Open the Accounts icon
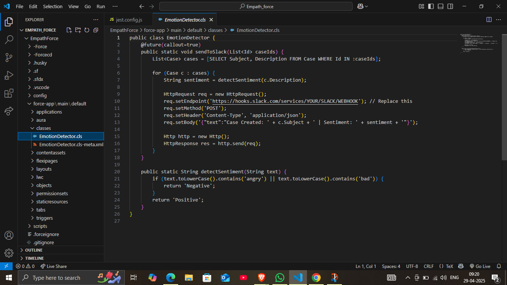Viewport: 507px width, 285px height. tap(9, 235)
